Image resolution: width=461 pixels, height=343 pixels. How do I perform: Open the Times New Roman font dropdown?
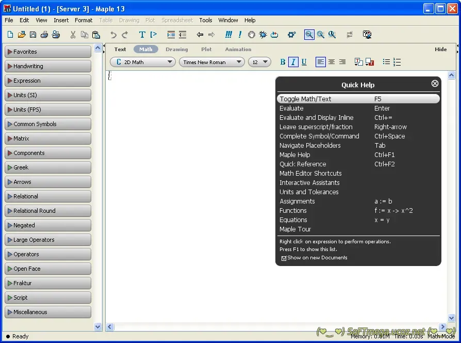click(x=211, y=62)
